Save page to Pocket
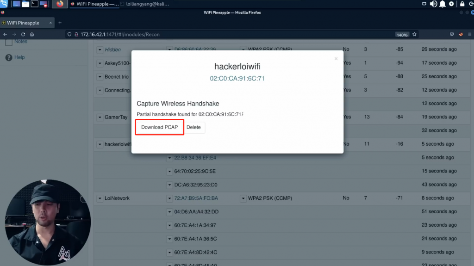 pyautogui.click(x=452, y=34)
